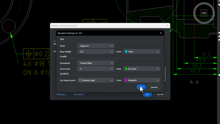Open the text Color dropdown showing Cyan
This screenshot has height=124, width=220.
pyautogui.click(x=142, y=52)
